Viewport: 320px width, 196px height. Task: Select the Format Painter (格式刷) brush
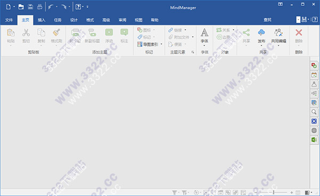(x=57, y=32)
